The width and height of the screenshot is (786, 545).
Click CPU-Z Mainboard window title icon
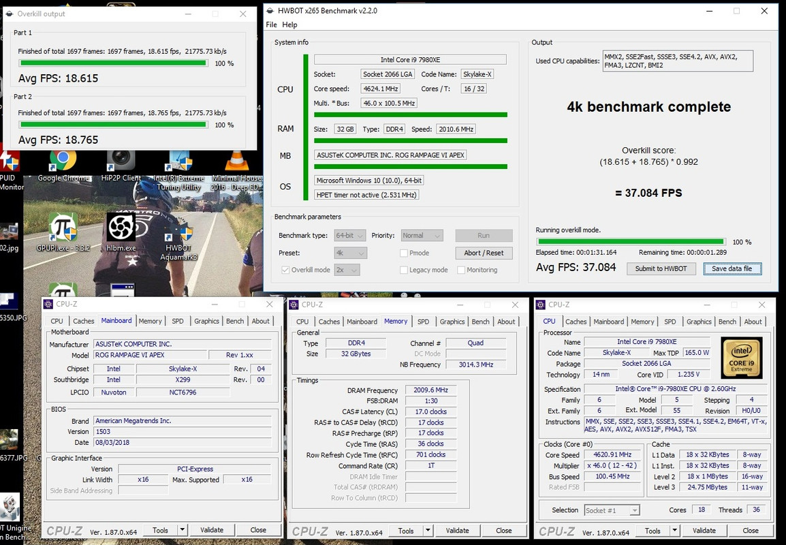click(48, 304)
